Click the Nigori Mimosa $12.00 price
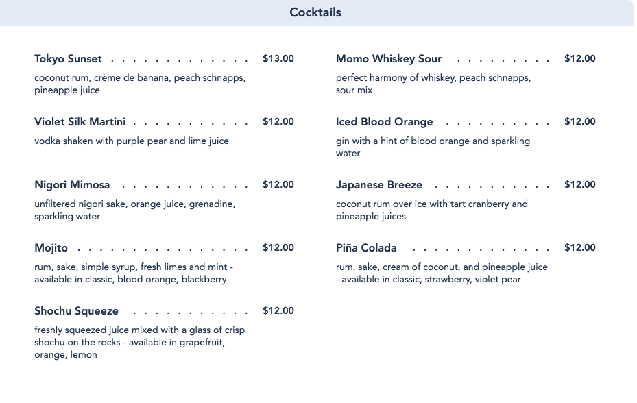The width and height of the screenshot is (637, 403). point(278,185)
